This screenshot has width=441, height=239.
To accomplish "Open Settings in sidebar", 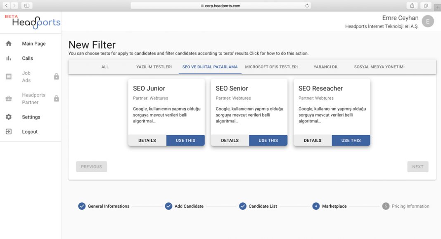I will [31, 117].
